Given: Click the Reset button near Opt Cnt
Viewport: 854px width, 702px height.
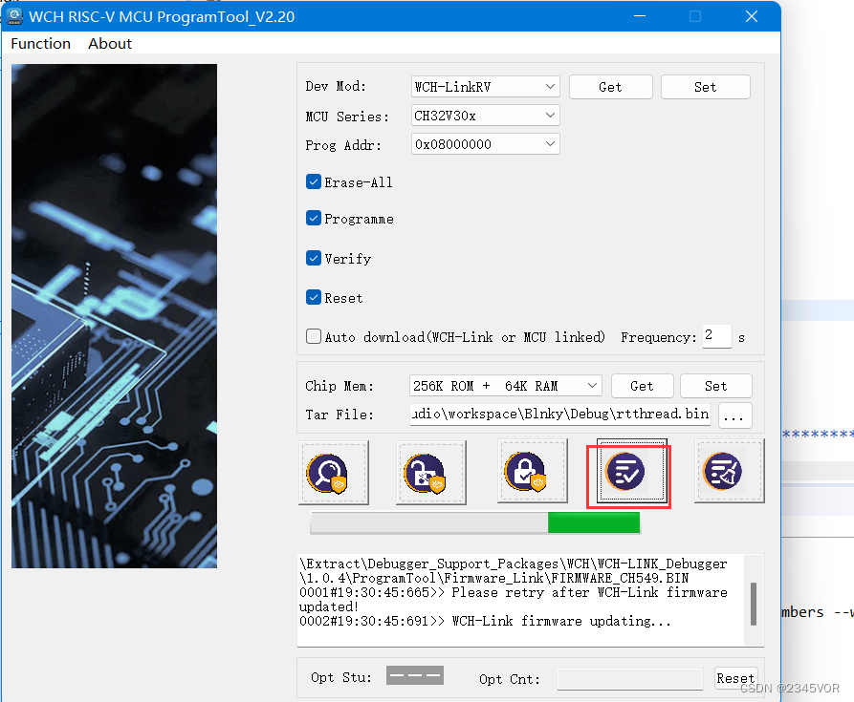Looking at the screenshot, I should pyautogui.click(x=735, y=678).
